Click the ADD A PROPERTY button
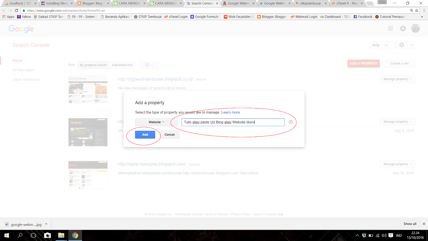Image resolution: width=428 pixels, height=241 pixels. (364, 63)
